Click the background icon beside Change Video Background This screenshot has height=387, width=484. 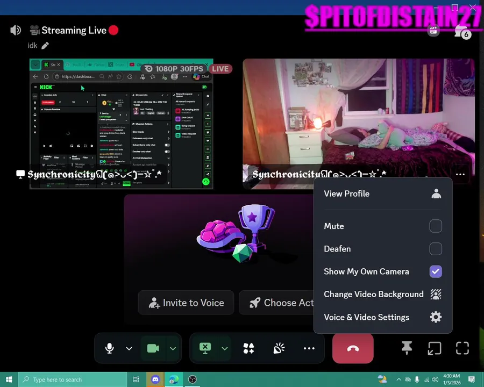click(x=436, y=294)
